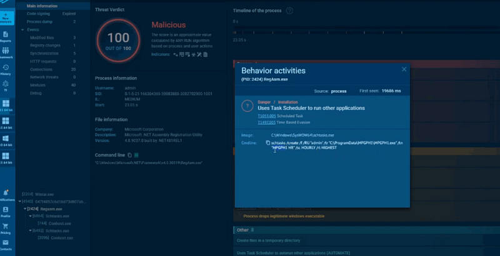Copy Command line using copy icon
Viewport: 500px width, 256px height.
[129, 155]
